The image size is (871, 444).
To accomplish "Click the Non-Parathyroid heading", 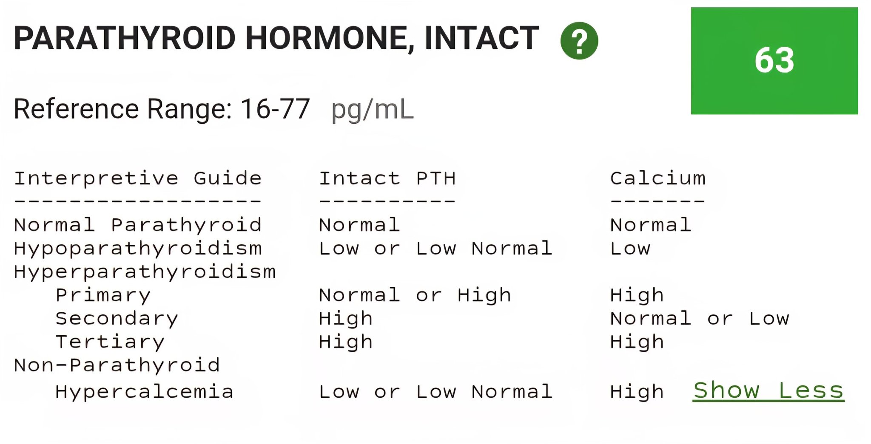I will point(117,365).
